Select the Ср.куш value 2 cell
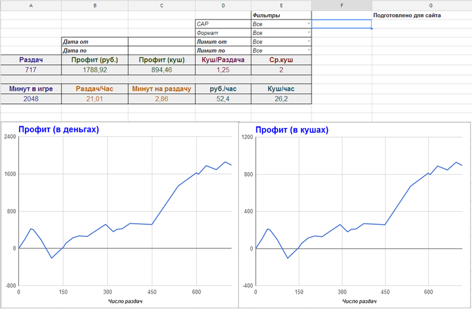The height and width of the screenshot is (309, 472). click(281, 69)
